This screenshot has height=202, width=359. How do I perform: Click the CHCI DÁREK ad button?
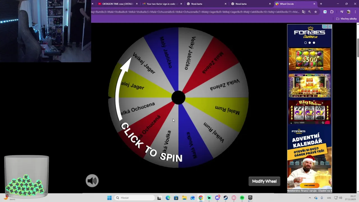point(309,185)
